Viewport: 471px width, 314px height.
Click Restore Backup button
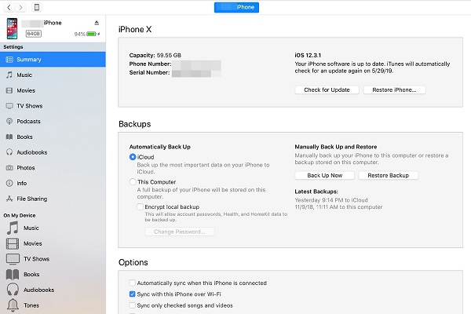(x=388, y=176)
